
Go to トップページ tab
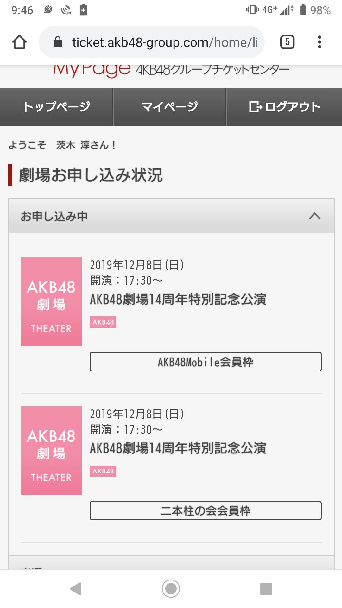pos(56,107)
